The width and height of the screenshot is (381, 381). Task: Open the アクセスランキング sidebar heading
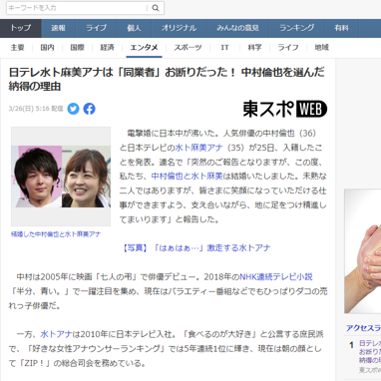coord(363,328)
